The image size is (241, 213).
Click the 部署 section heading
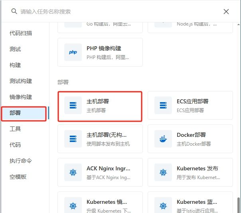pos(63,82)
